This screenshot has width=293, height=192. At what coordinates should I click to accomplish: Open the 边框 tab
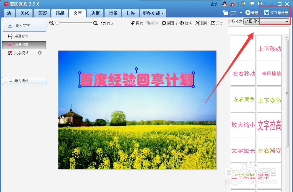point(95,13)
